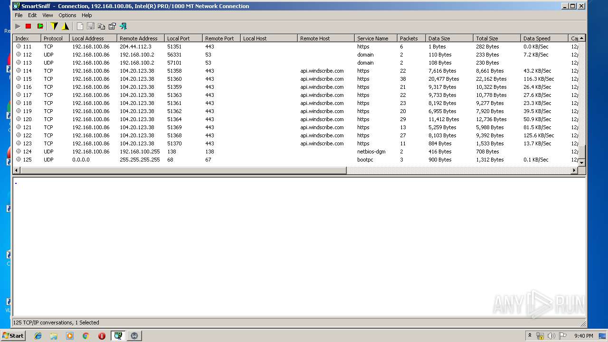The image size is (608, 342).
Task: Click bootpc service name cell
Action: click(365, 160)
